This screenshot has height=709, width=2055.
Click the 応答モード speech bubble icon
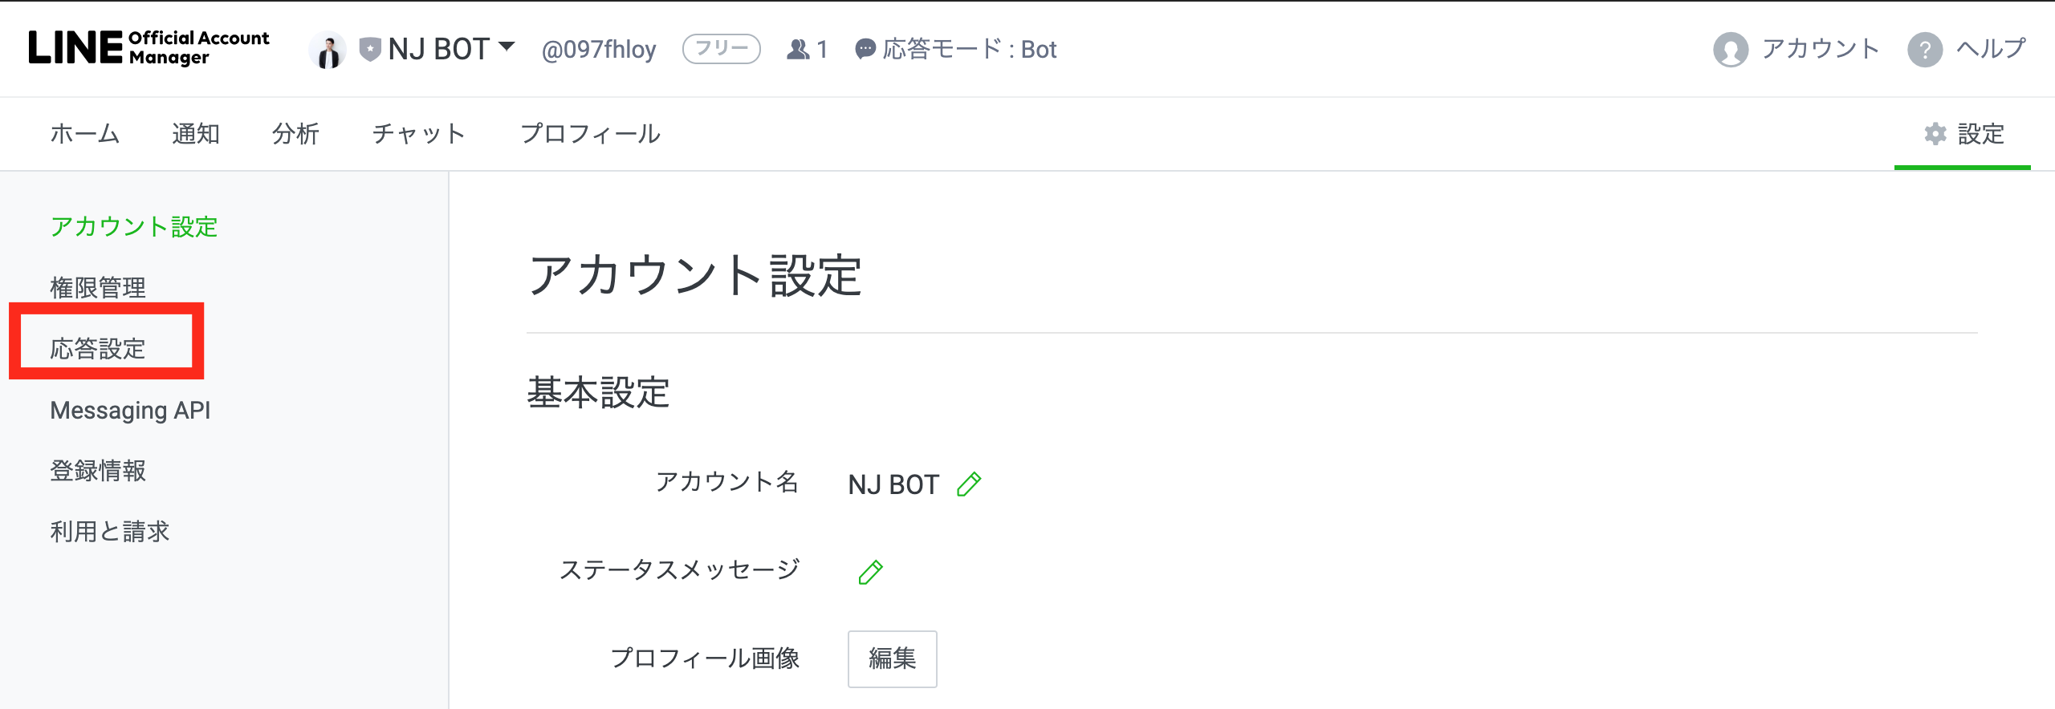click(864, 48)
